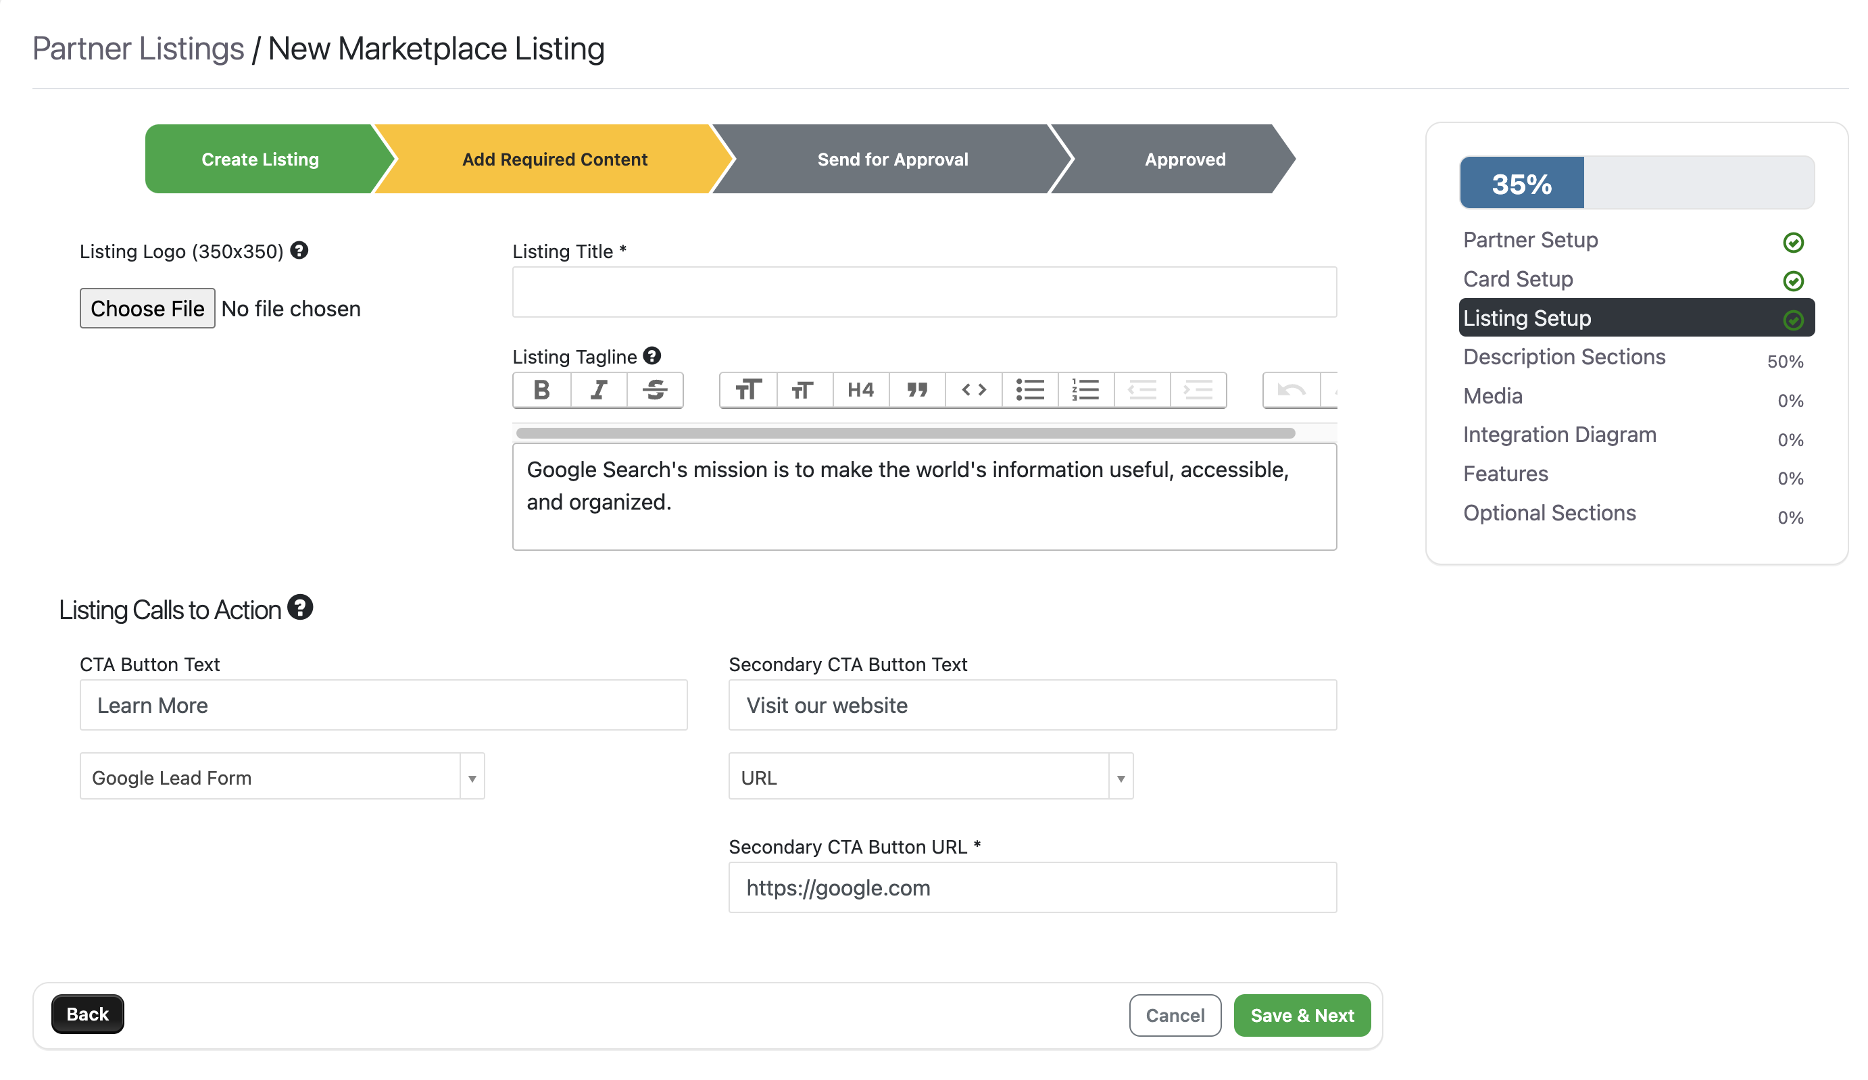Apply strikethrough in tagline editor

pos(656,390)
